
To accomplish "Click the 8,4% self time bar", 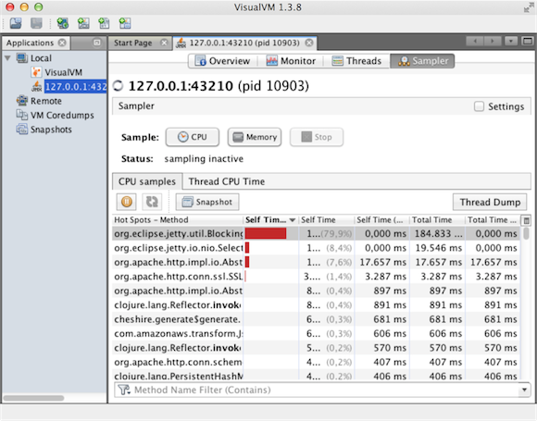I will pyautogui.click(x=247, y=248).
